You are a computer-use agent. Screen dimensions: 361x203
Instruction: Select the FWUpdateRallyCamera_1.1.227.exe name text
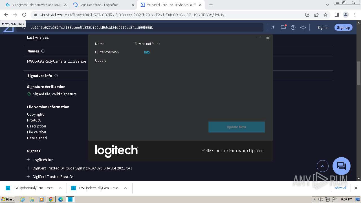coord(56,61)
